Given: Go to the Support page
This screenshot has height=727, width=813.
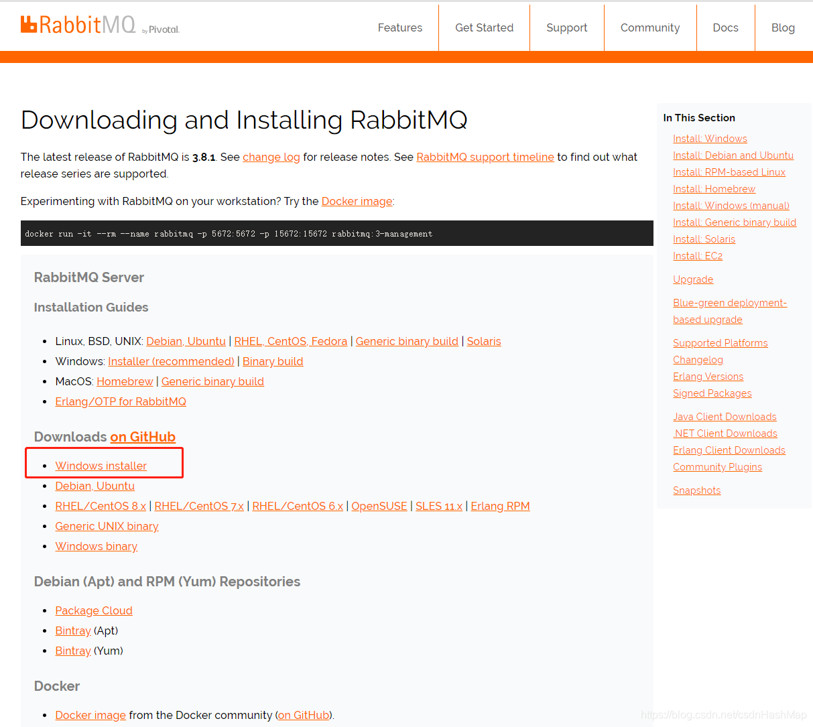Looking at the screenshot, I should click(567, 27).
